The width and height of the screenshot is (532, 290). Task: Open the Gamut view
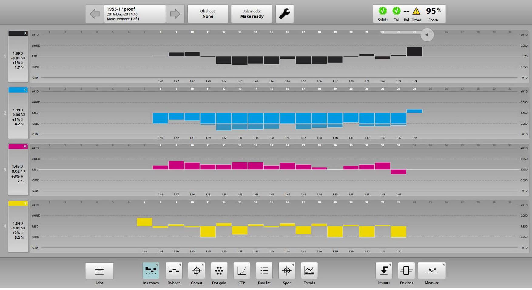coord(197,271)
